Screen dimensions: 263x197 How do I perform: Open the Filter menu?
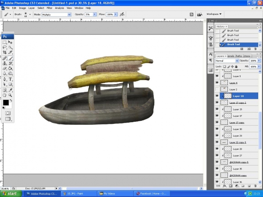[49, 8]
